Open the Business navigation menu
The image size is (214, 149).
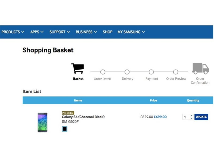tap(86, 32)
